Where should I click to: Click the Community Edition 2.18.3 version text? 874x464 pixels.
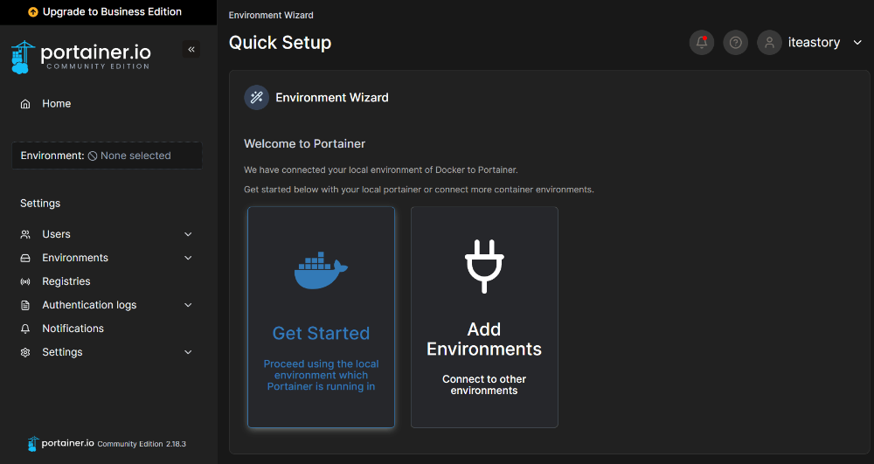[x=142, y=444]
